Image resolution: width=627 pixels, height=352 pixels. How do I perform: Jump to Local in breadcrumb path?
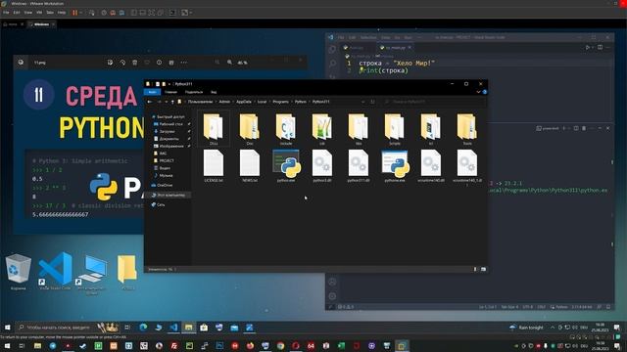point(262,102)
